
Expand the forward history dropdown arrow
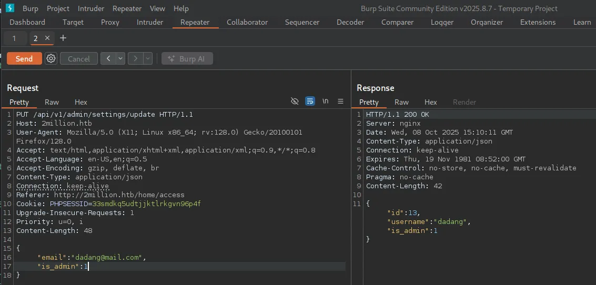tap(148, 59)
